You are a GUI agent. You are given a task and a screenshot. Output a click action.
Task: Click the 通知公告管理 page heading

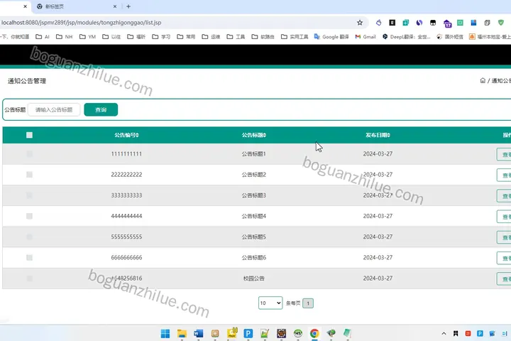[x=27, y=81]
